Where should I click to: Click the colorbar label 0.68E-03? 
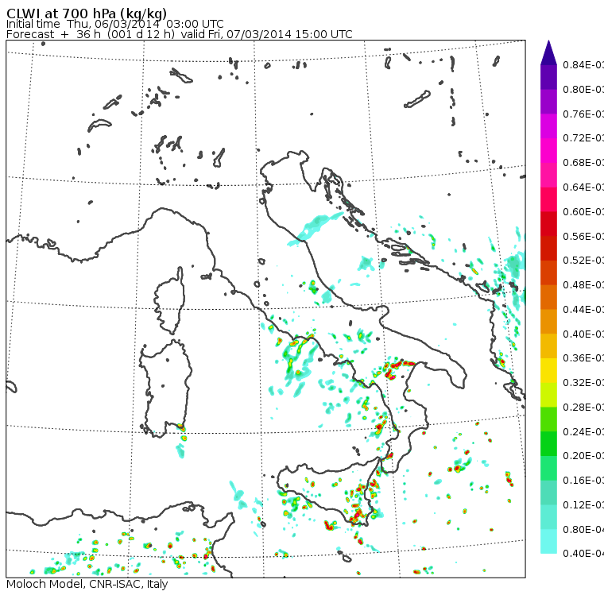tap(583, 163)
